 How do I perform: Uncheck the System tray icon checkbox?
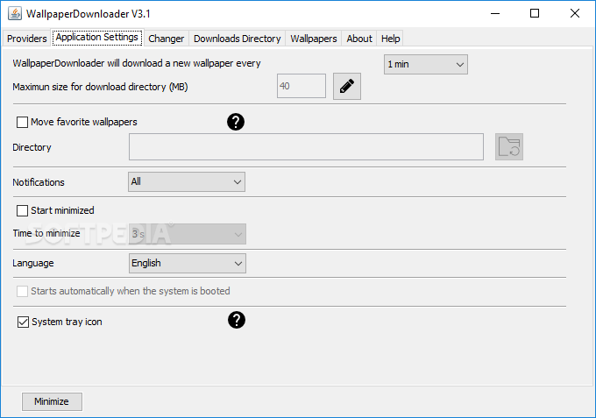click(23, 322)
